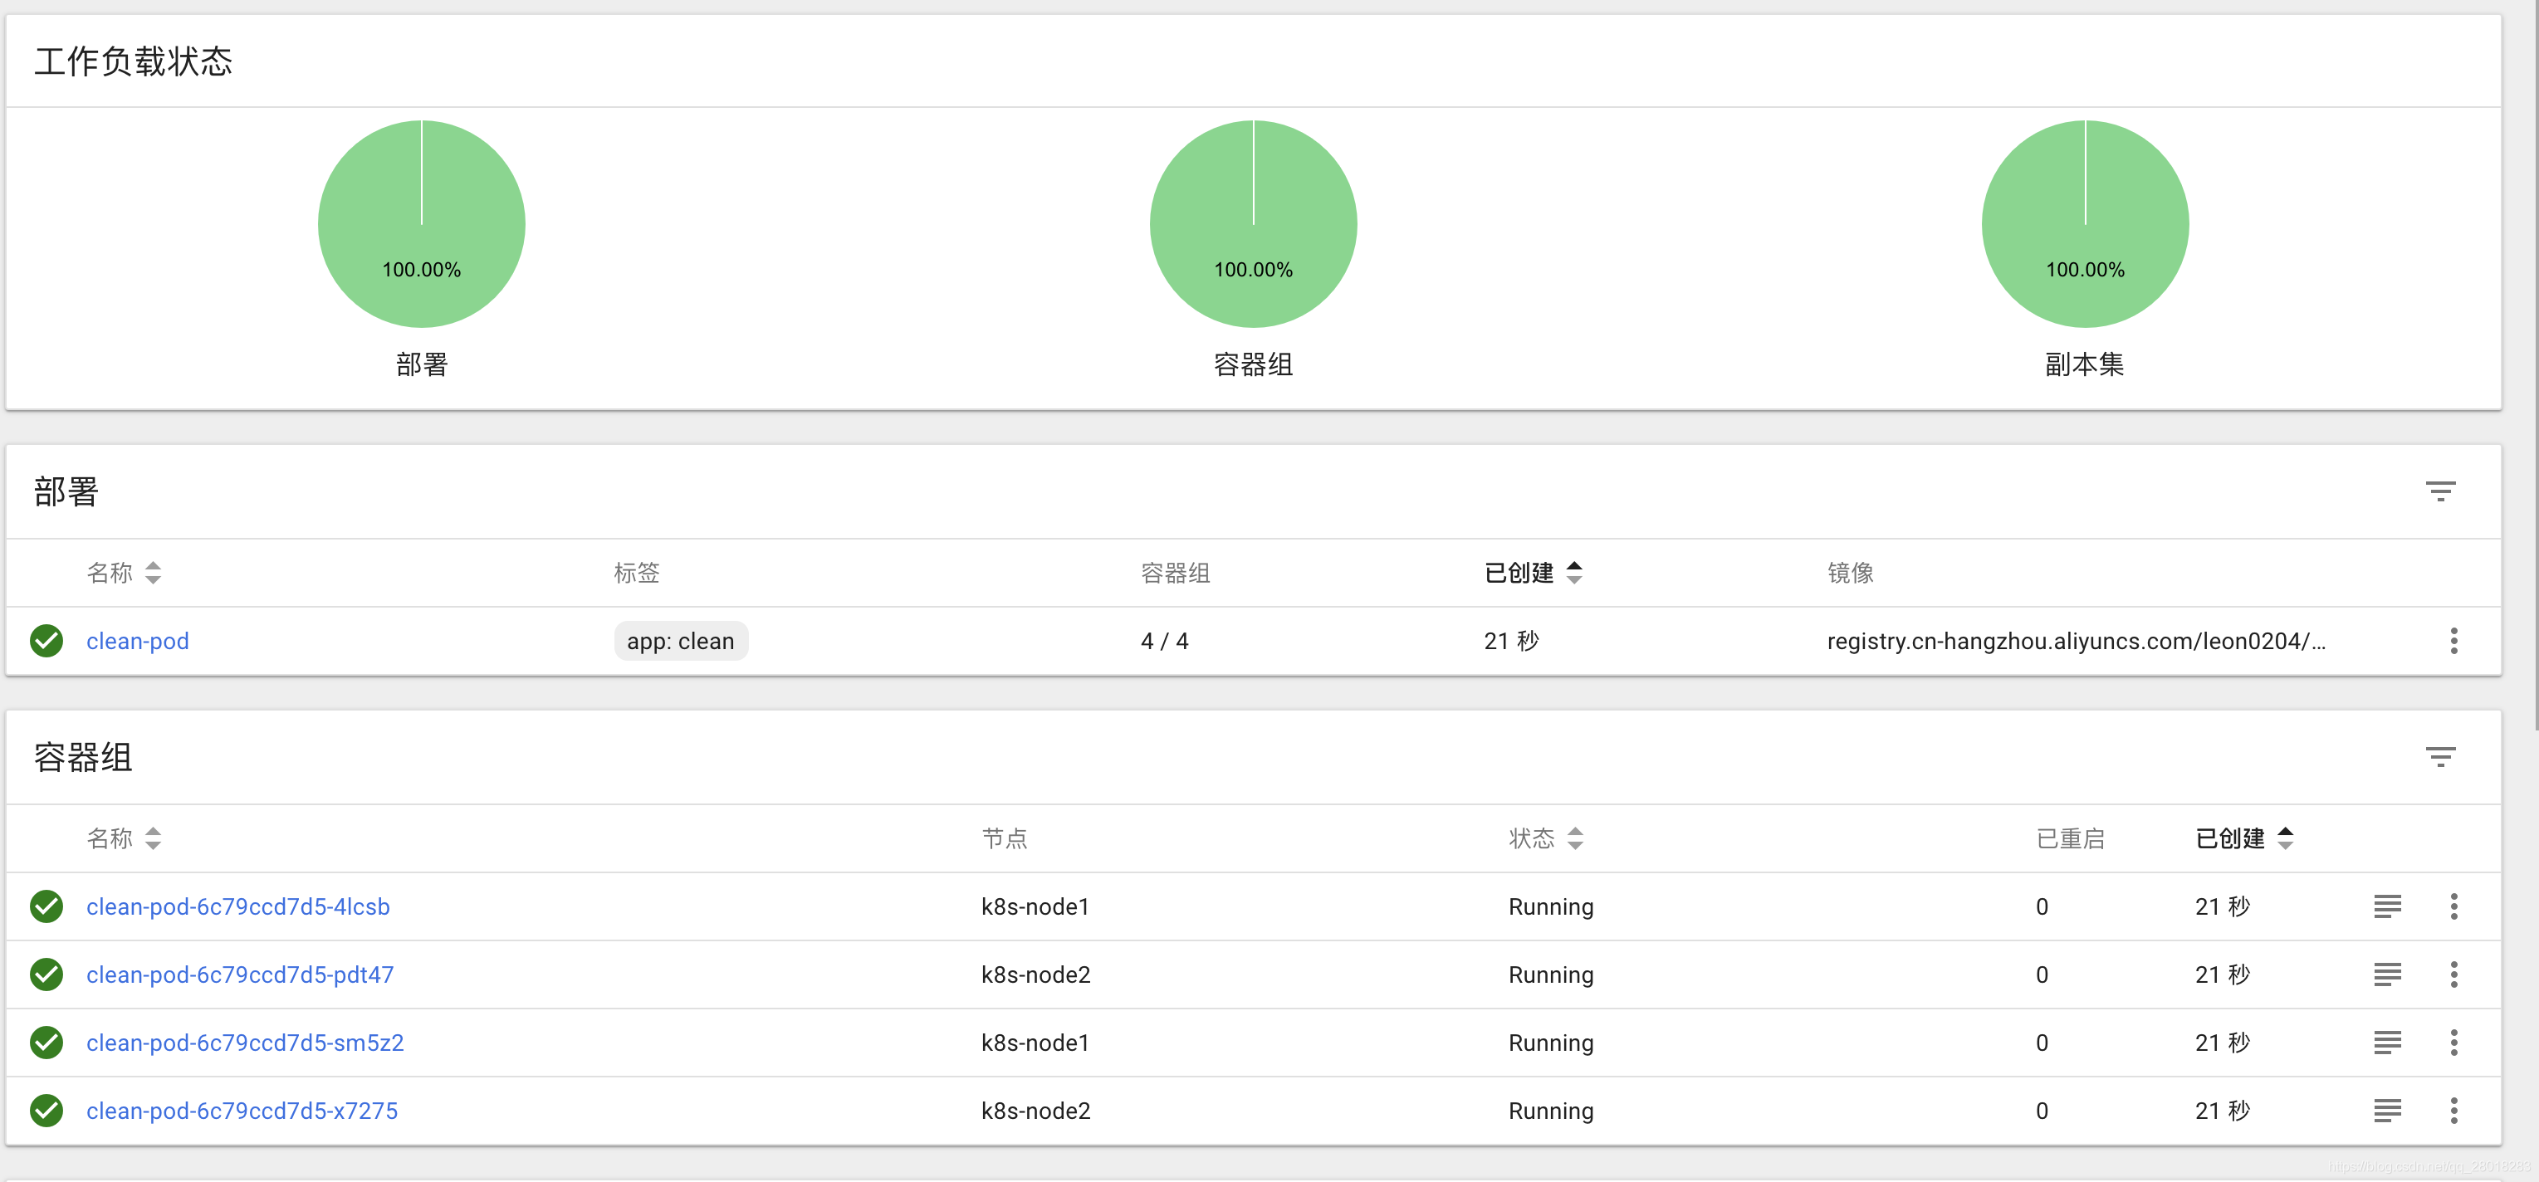Sort pods by 状态 column
This screenshot has height=1182, width=2539.
pyautogui.click(x=1547, y=838)
